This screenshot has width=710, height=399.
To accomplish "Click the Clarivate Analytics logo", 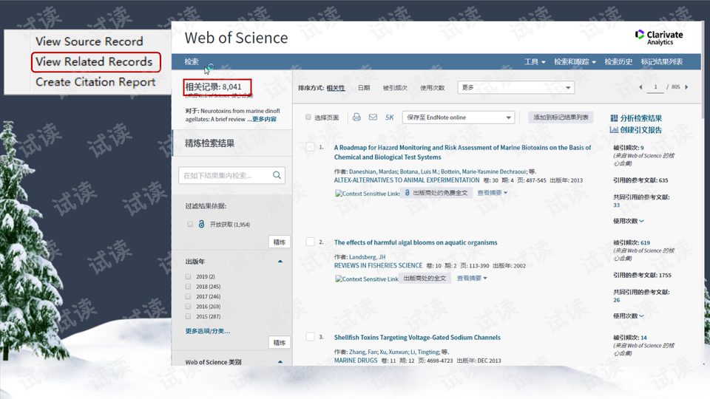I will pyautogui.click(x=659, y=38).
